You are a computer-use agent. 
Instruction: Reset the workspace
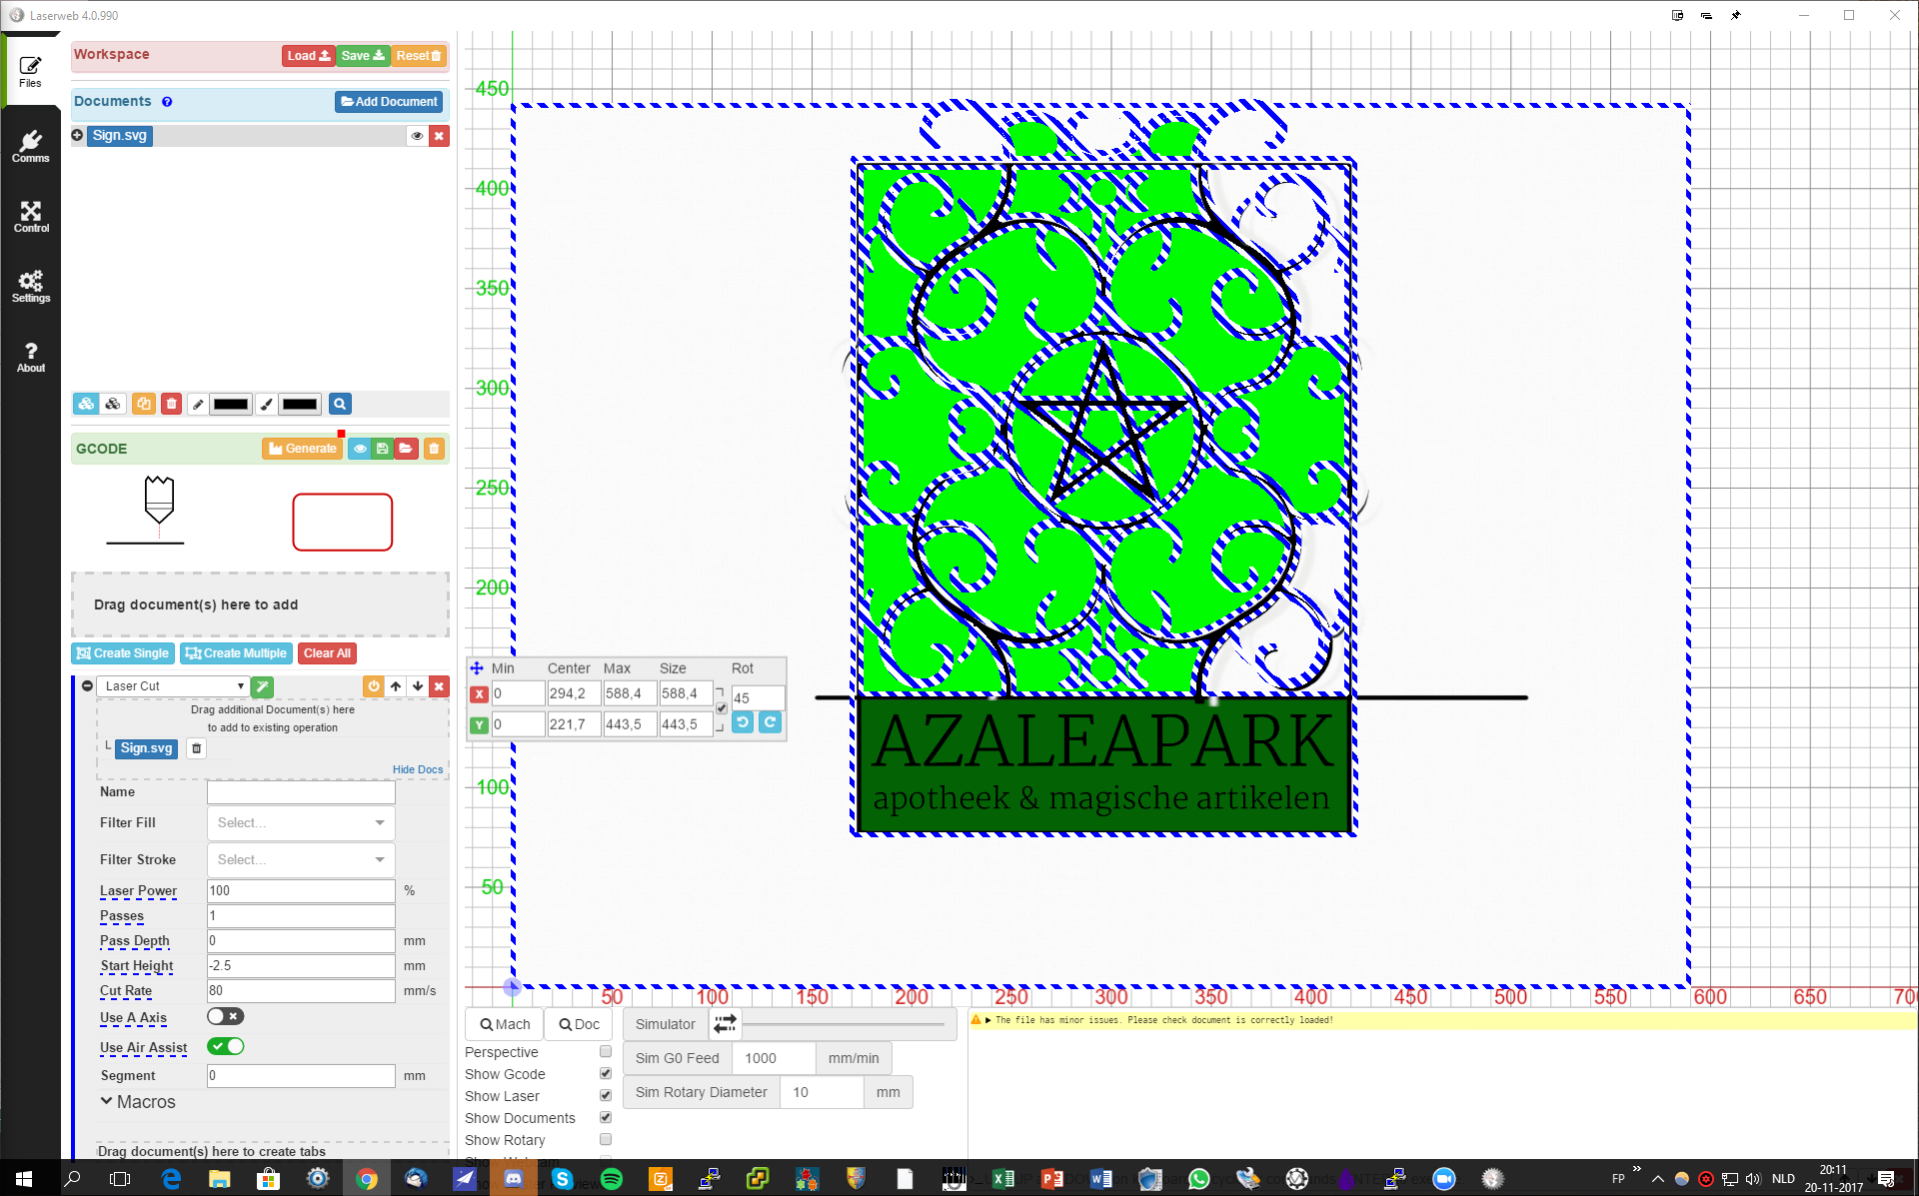(x=419, y=56)
